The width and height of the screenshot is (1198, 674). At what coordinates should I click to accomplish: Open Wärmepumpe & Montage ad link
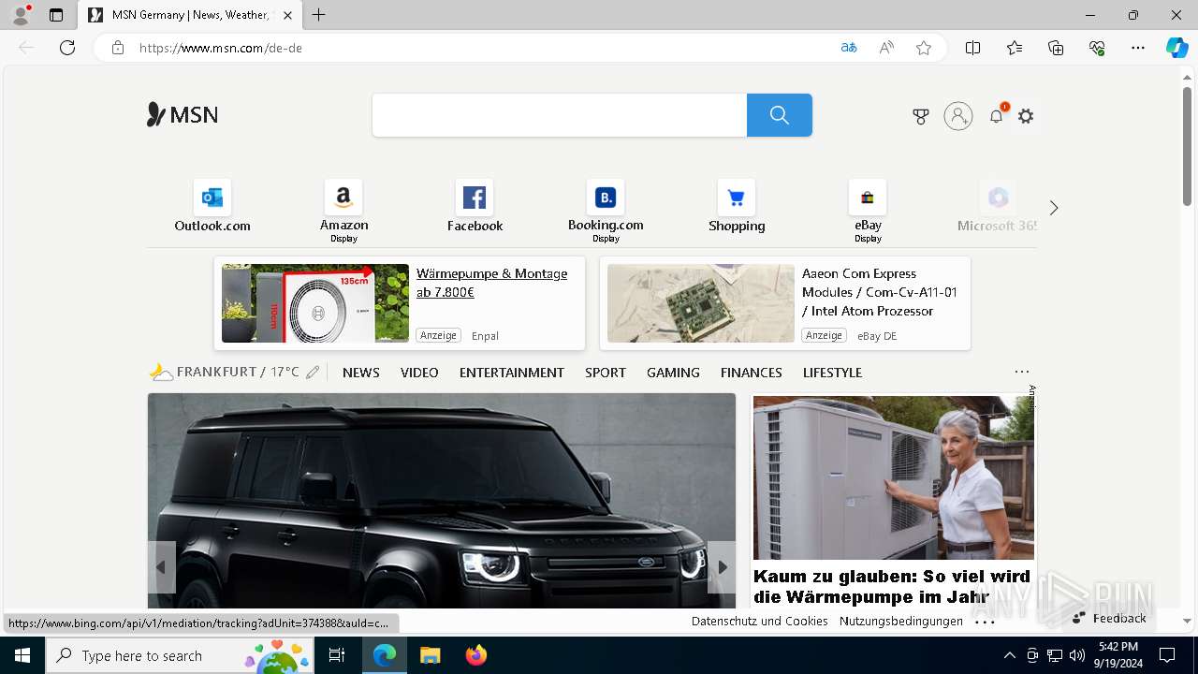pos(491,283)
